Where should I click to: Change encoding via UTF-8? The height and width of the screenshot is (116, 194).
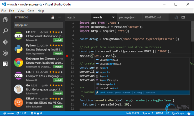(x=159, y=113)
